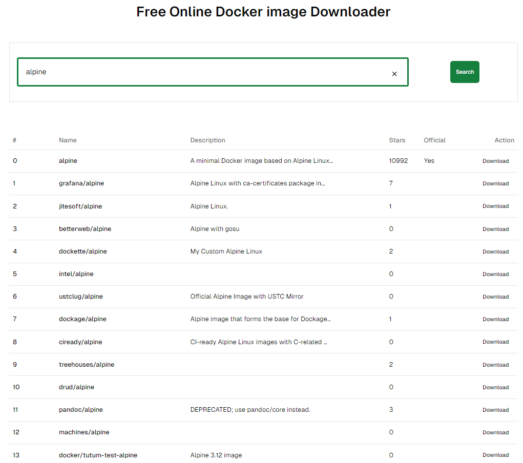This screenshot has width=523, height=463.
Task: Download the dockage/alpine image
Action: click(495, 319)
